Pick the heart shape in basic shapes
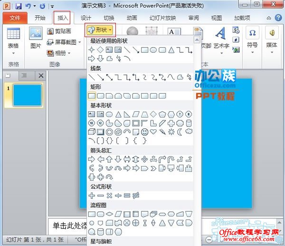This screenshot has height=246, width=285. click(153, 132)
